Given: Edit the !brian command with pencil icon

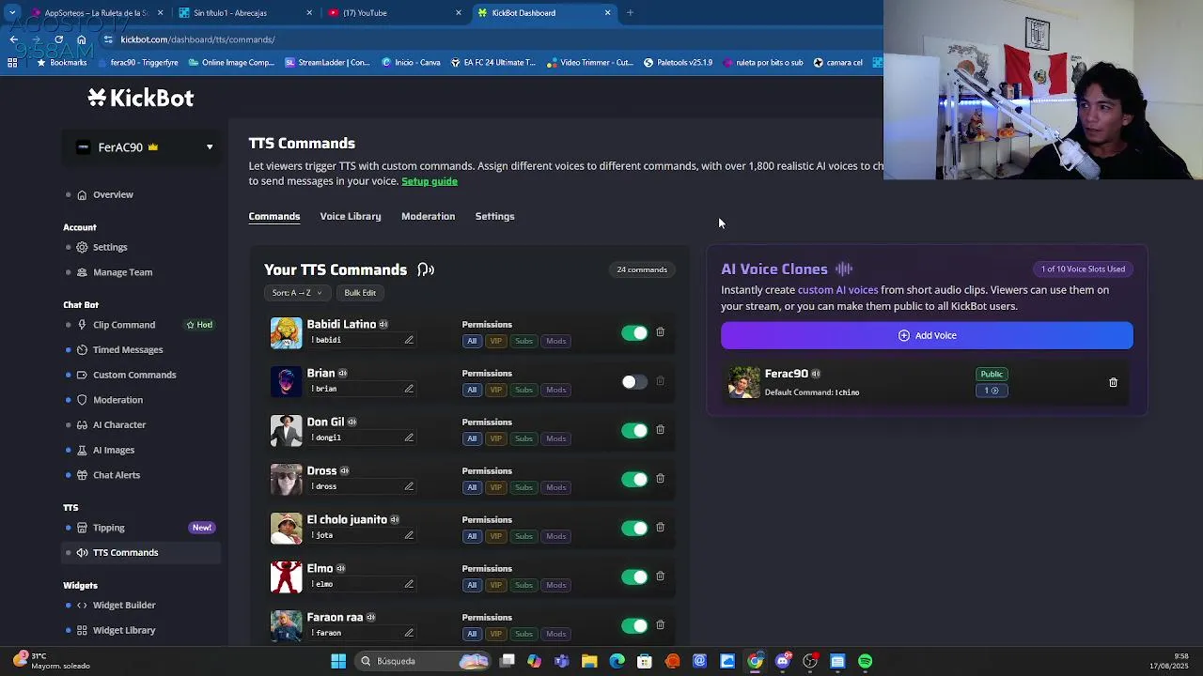Looking at the screenshot, I should tap(409, 389).
